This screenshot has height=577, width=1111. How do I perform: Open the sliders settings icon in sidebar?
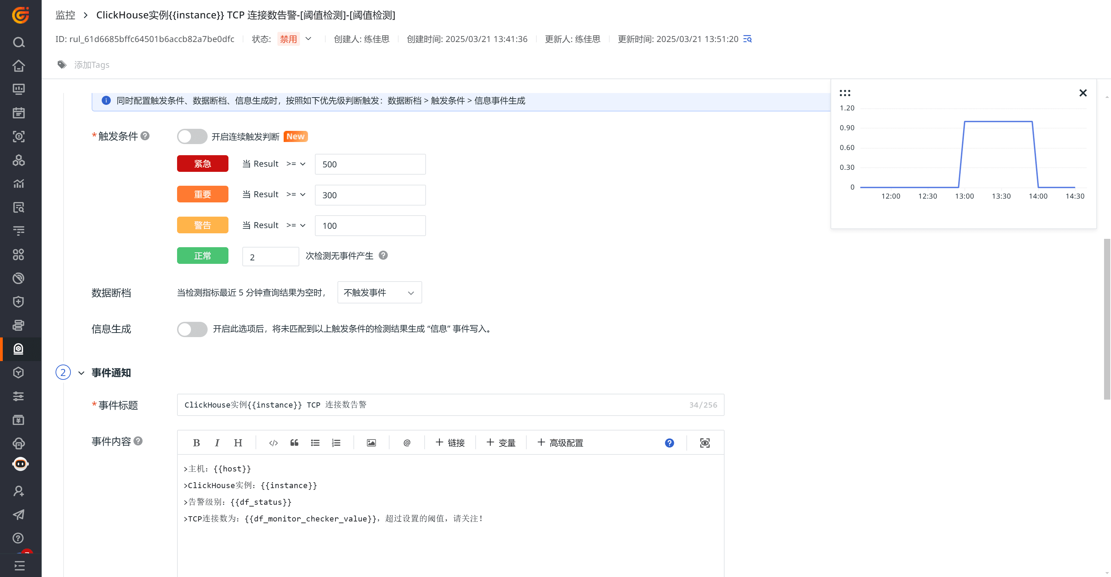(18, 396)
